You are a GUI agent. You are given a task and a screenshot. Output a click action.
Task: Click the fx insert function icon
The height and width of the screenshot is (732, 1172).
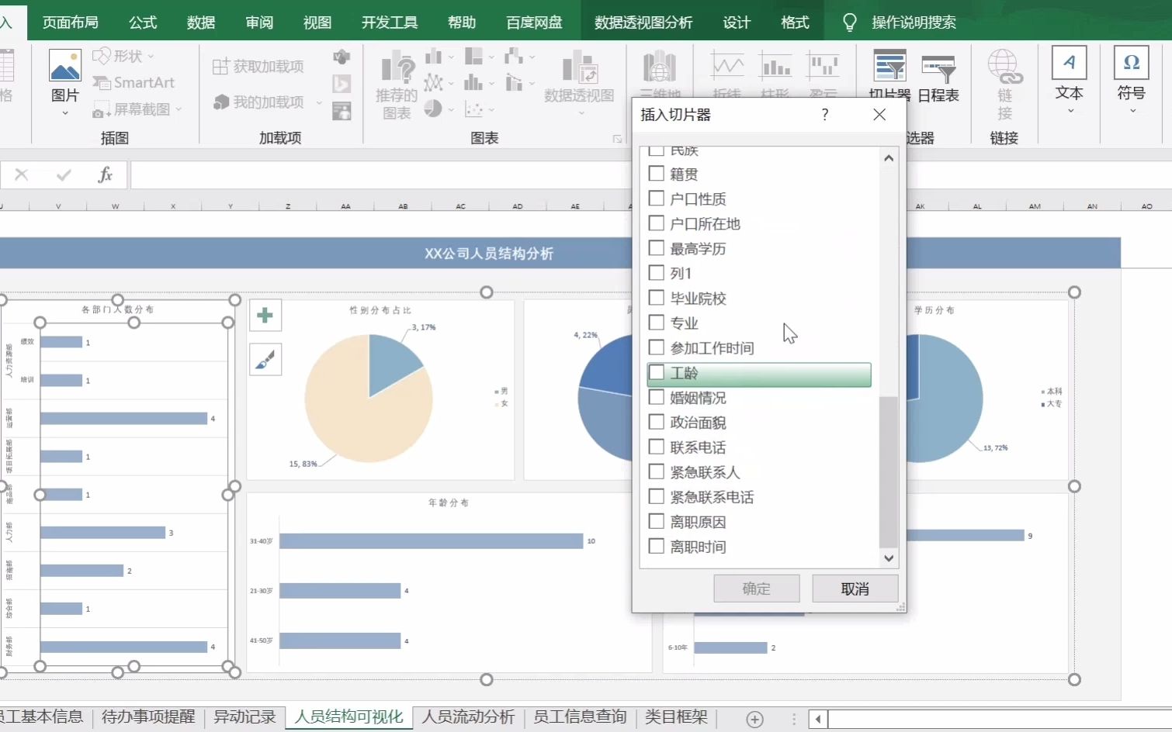pos(106,175)
